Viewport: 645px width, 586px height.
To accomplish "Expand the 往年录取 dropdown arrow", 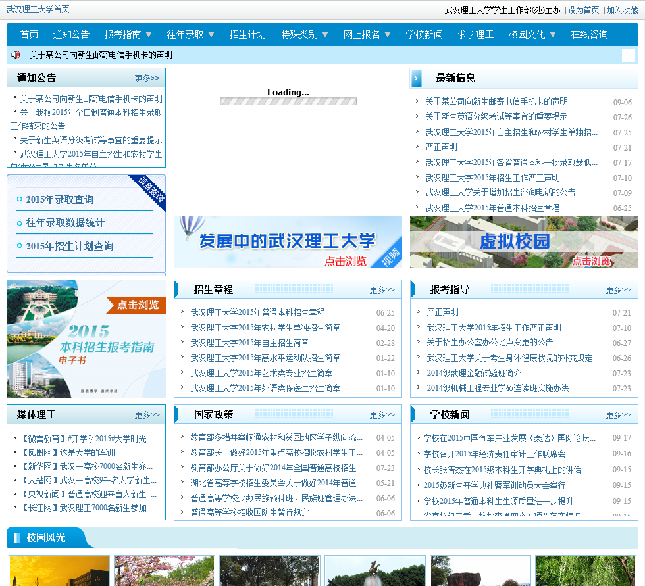I will coord(211,34).
